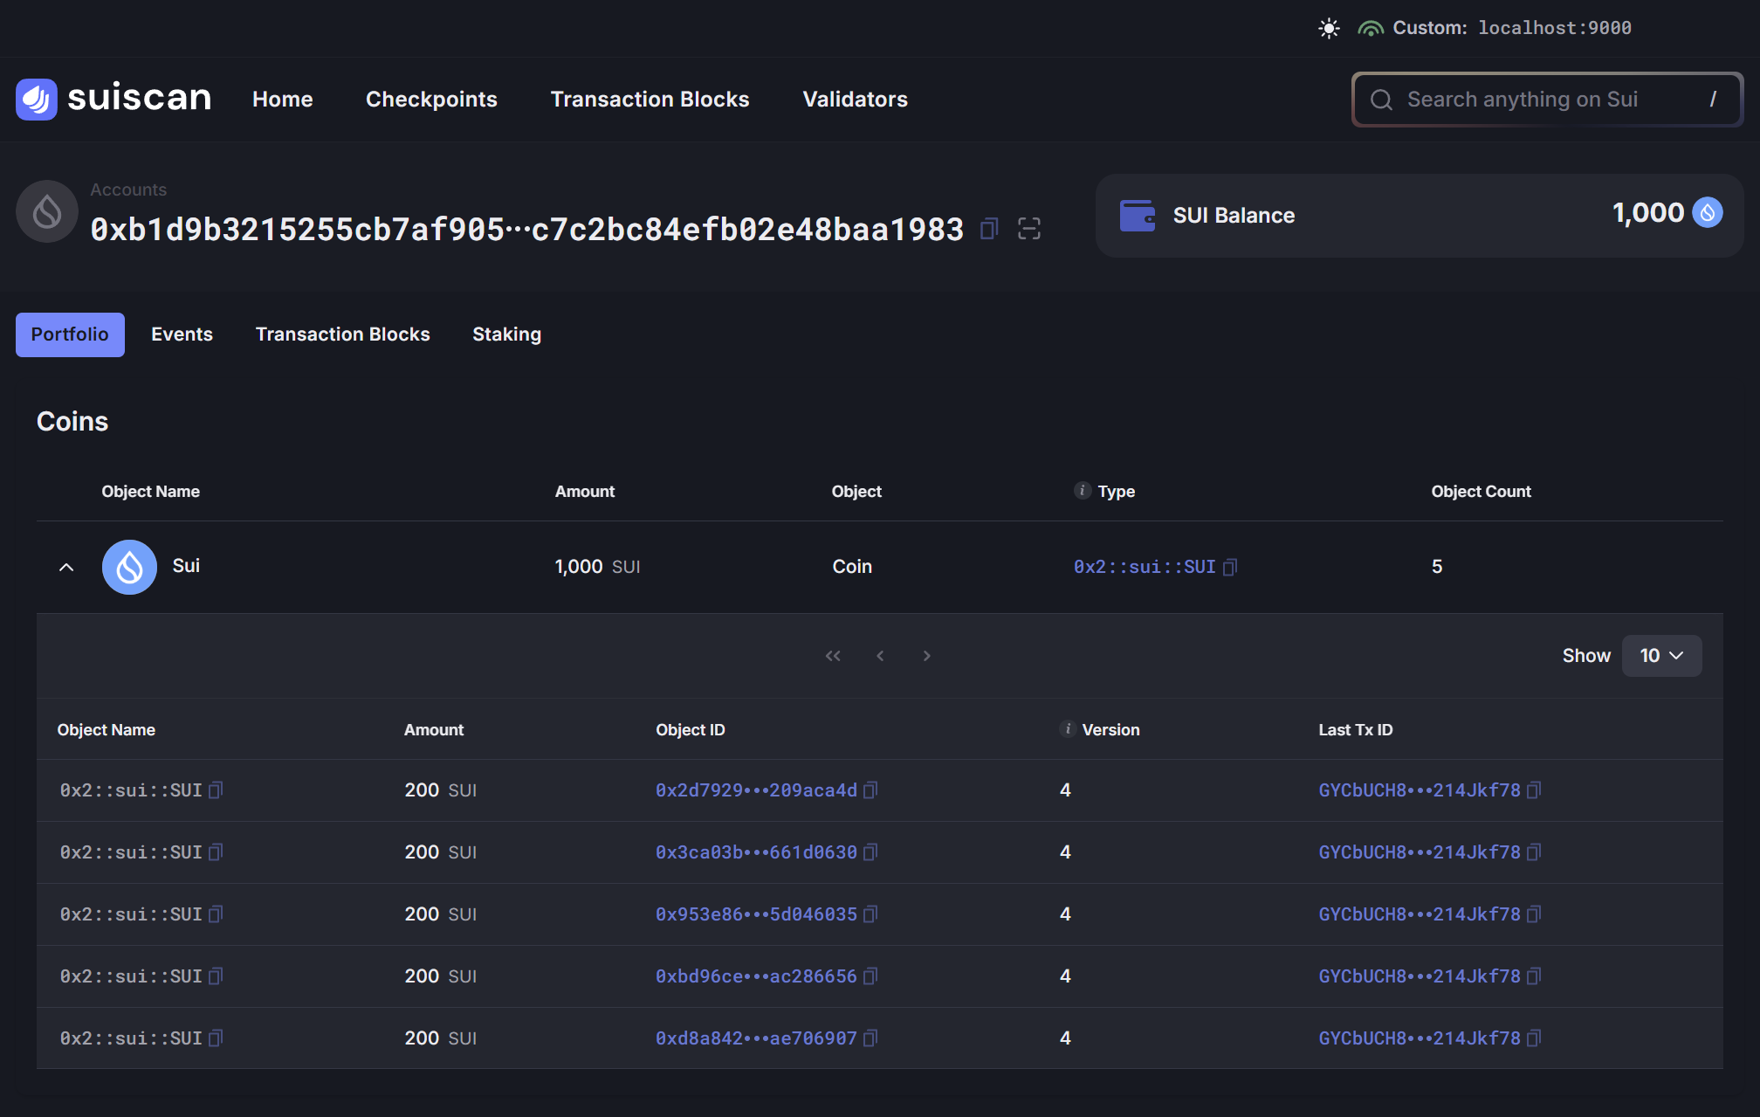Viewport: 1760px width, 1117px height.
Task: Open the Show 10 items dropdown
Action: (x=1660, y=655)
